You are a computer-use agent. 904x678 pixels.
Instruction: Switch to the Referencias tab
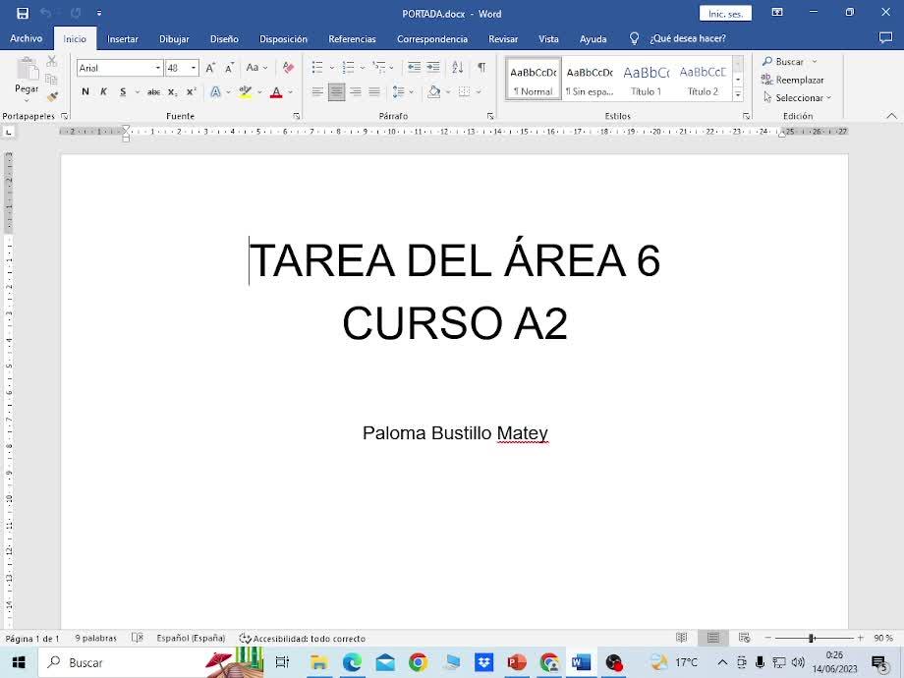click(x=352, y=39)
